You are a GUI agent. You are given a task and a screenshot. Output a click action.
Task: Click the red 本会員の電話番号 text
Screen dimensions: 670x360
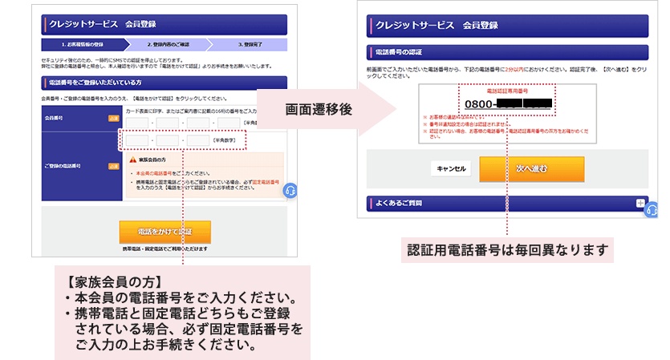[x=154, y=173]
